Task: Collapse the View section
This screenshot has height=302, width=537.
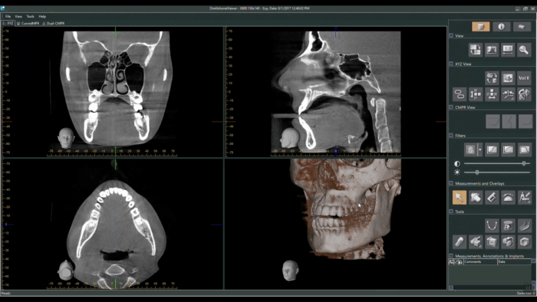Action: (x=451, y=35)
